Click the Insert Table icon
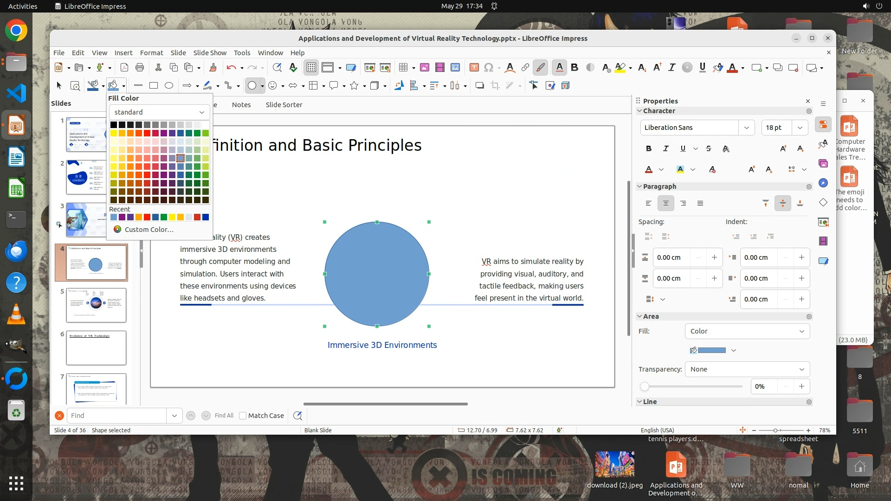This screenshot has width=891, height=501. 403,68
